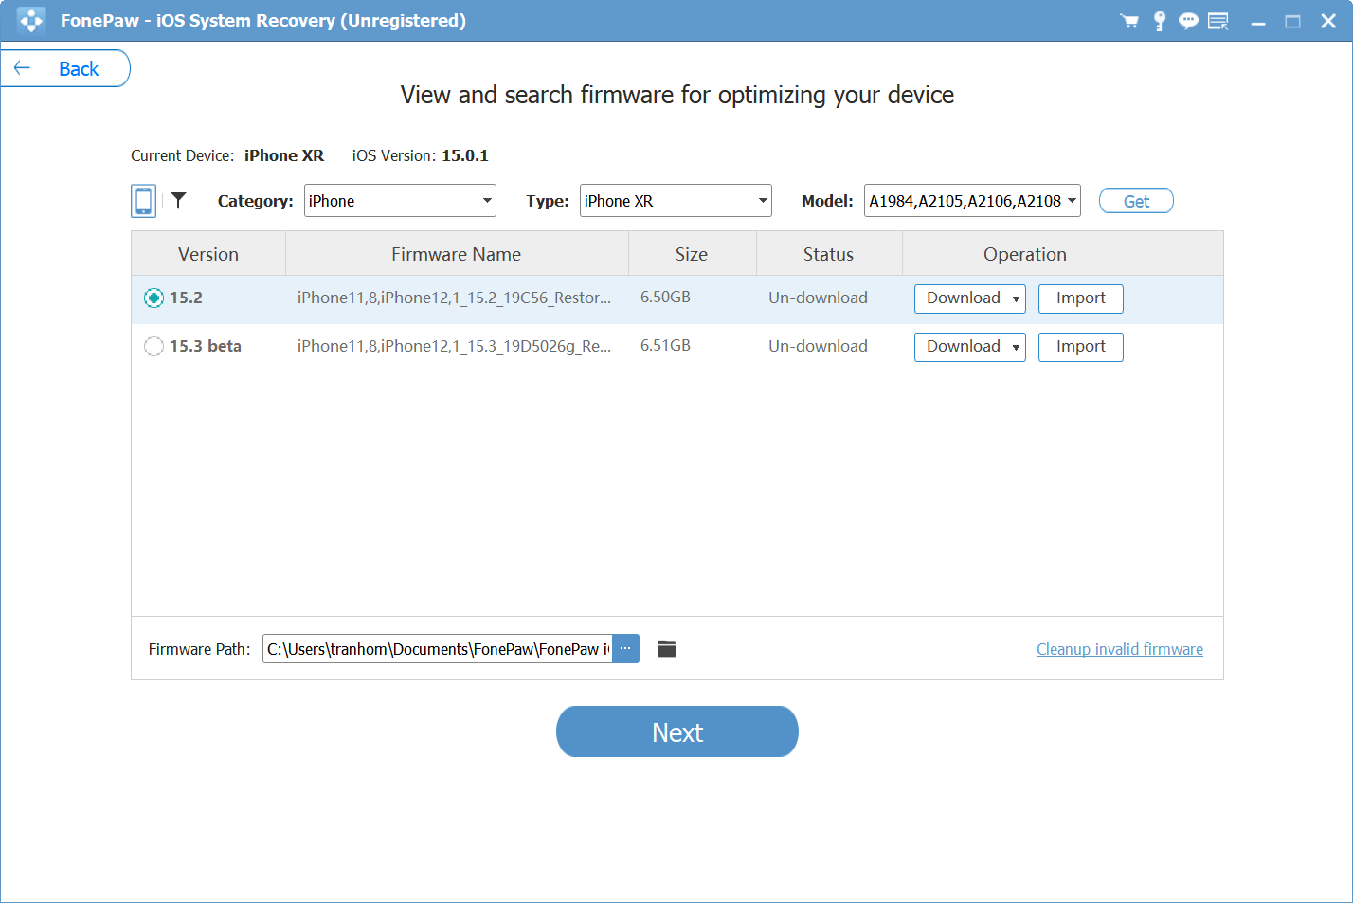
Task: Click the Current Device iPhone XR text
Action: pyautogui.click(x=227, y=155)
